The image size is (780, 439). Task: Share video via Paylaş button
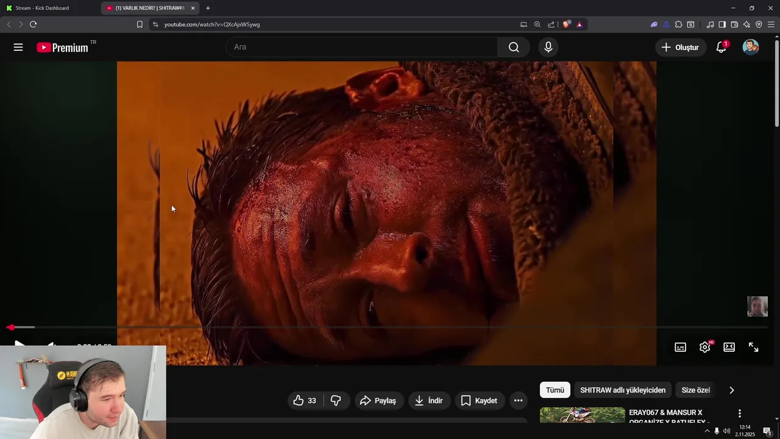click(378, 401)
